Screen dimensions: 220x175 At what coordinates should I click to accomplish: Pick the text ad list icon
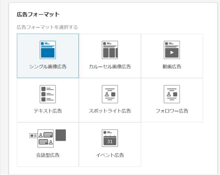pos(48,94)
